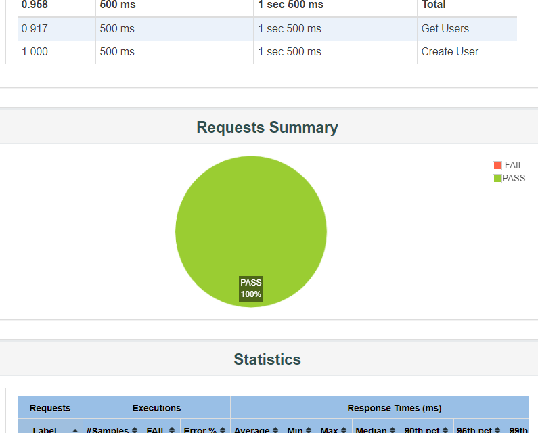The width and height of the screenshot is (538, 433).
Task: Sort by Median using its arrows
Action: pyautogui.click(x=392, y=430)
